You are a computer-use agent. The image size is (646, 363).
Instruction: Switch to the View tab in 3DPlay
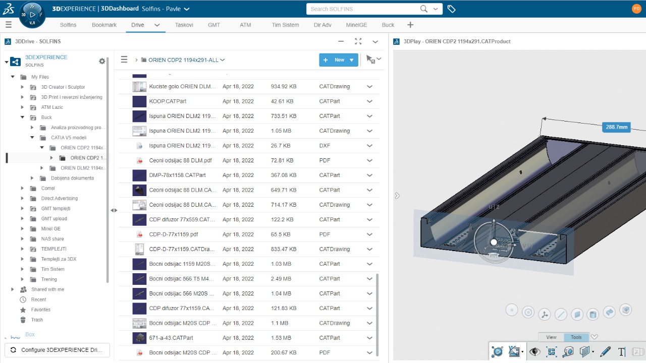(550, 337)
